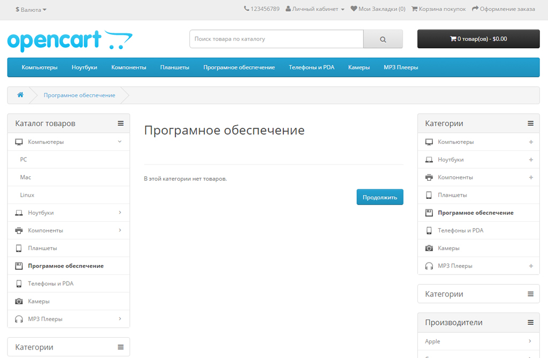Click hamburger icon in Производители panel header
Screen dimensions: 548x358
tap(530, 322)
